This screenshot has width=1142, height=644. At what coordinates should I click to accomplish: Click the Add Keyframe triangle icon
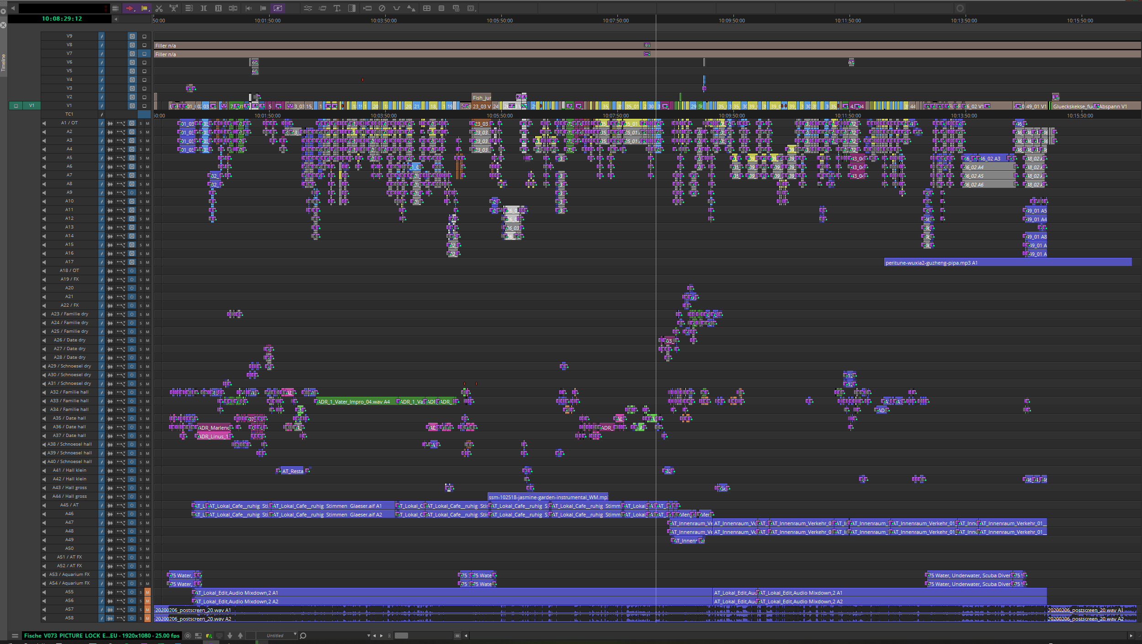coord(411,8)
